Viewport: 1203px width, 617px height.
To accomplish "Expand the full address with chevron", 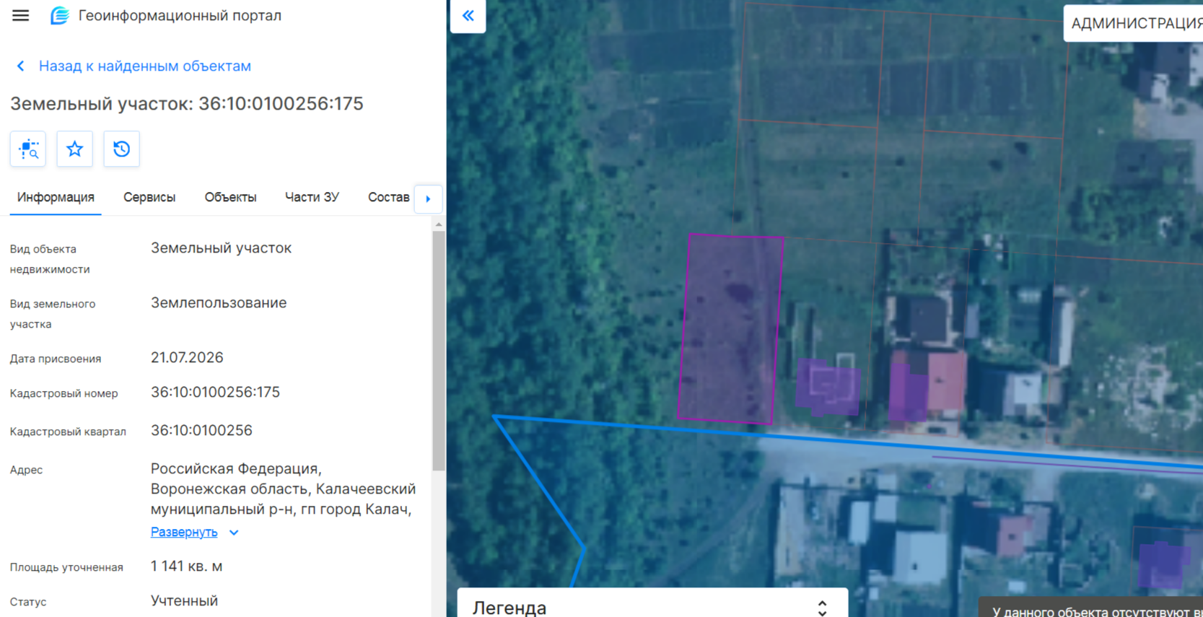I will [234, 533].
